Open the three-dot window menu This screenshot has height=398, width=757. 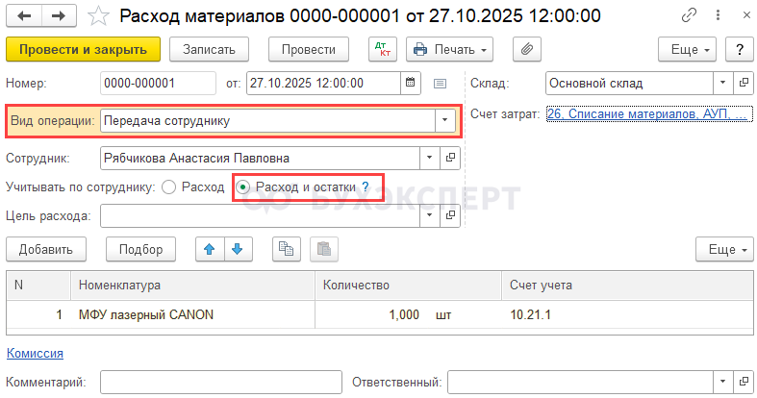coord(718,15)
